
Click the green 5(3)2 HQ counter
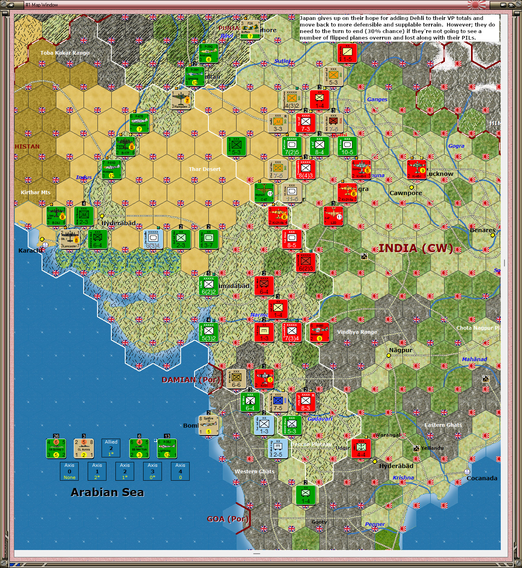point(209,333)
